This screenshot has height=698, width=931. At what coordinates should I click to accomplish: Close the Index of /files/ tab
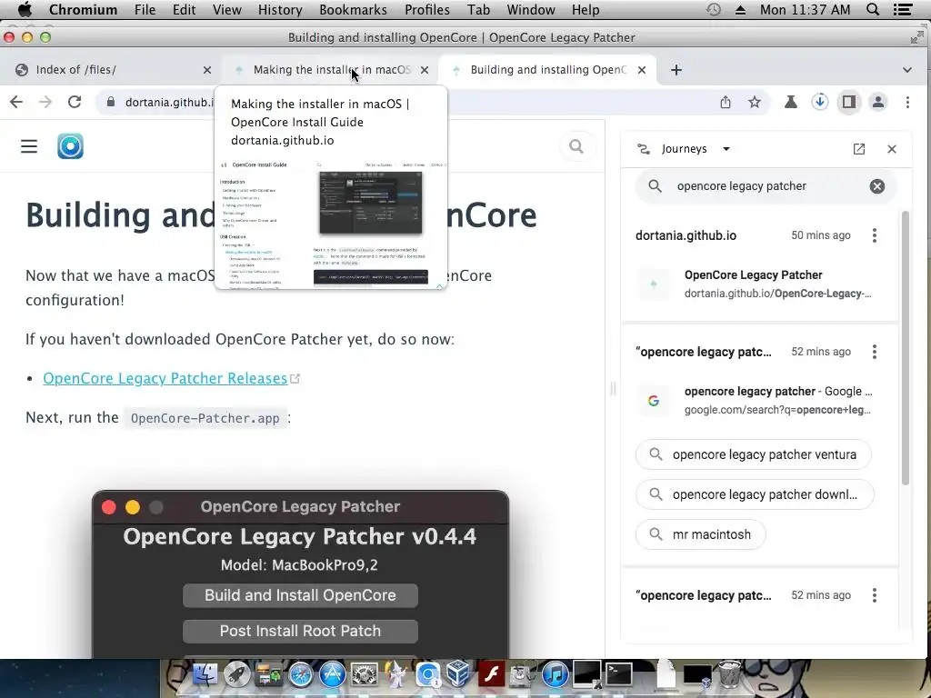pos(207,70)
